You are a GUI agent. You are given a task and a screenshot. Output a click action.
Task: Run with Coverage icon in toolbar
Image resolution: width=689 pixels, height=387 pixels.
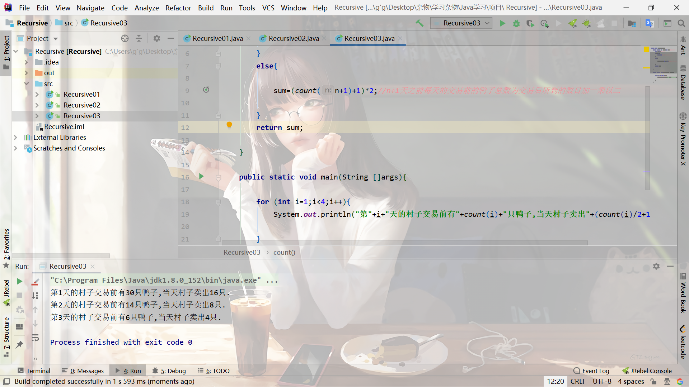(530, 23)
